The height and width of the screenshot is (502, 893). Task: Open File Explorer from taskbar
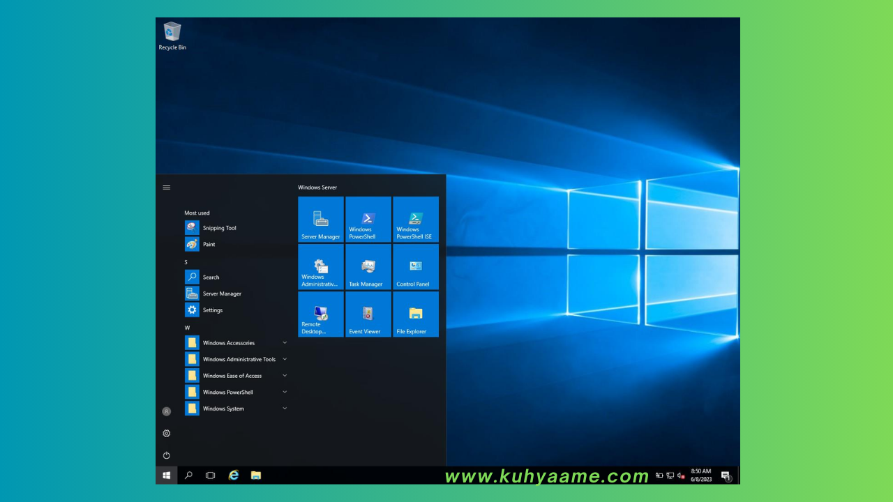pos(256,476)
